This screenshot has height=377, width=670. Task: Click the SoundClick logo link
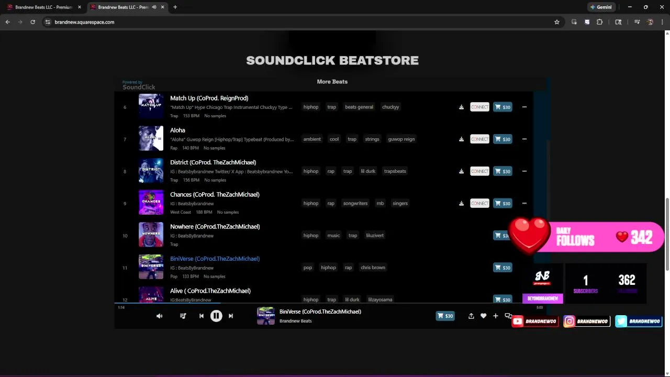point(139,85)
